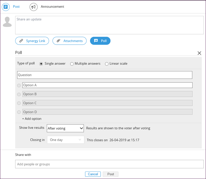Click the After voting dropdown arrow
Screen dimensions: 206x179
pos(81,128)
